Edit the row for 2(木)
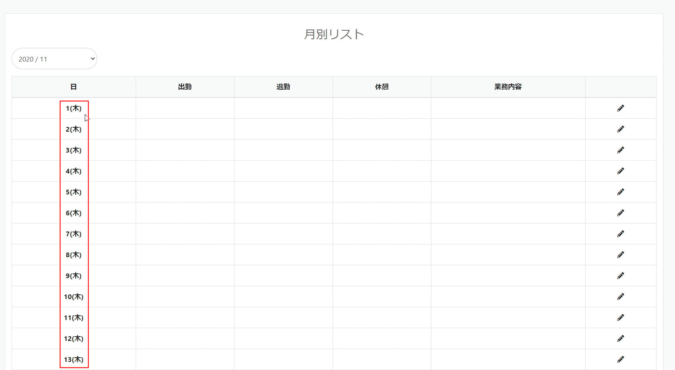This screenshot has width=675, height=370. pyautogui.click(x=621, y=129)
